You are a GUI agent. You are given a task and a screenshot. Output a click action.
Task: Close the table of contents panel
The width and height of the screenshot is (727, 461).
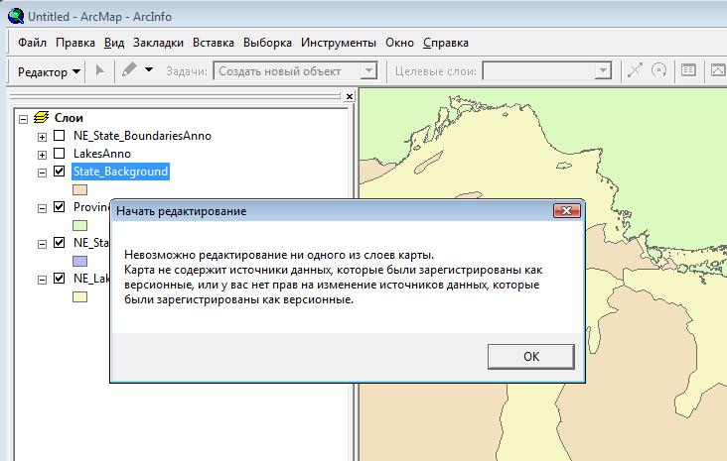[x=350, y=96]
